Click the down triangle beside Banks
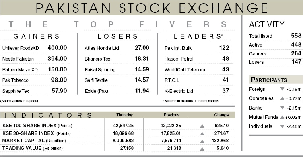This screenshot has width=303, height=157. tap(282, 108)
